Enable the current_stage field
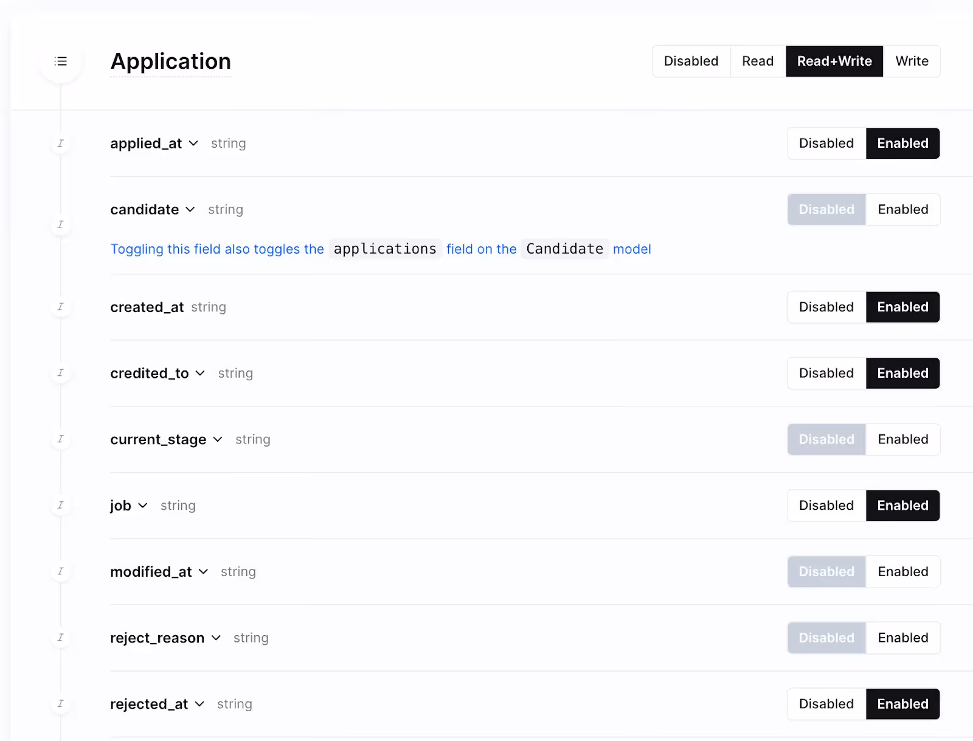Screen dimensions: 973x741 [902, 439]
